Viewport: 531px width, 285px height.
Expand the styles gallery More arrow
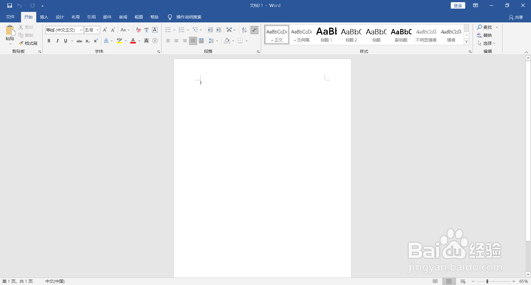click(x=467, y=42)
